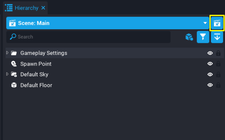Select the Hierarchy tab
This screenshot has width=225, height=140.
[x=27, y=8]
